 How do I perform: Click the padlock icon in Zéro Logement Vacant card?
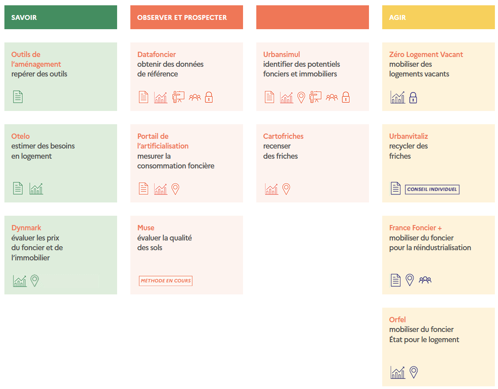pyautogui.click(x=413, y=97)
